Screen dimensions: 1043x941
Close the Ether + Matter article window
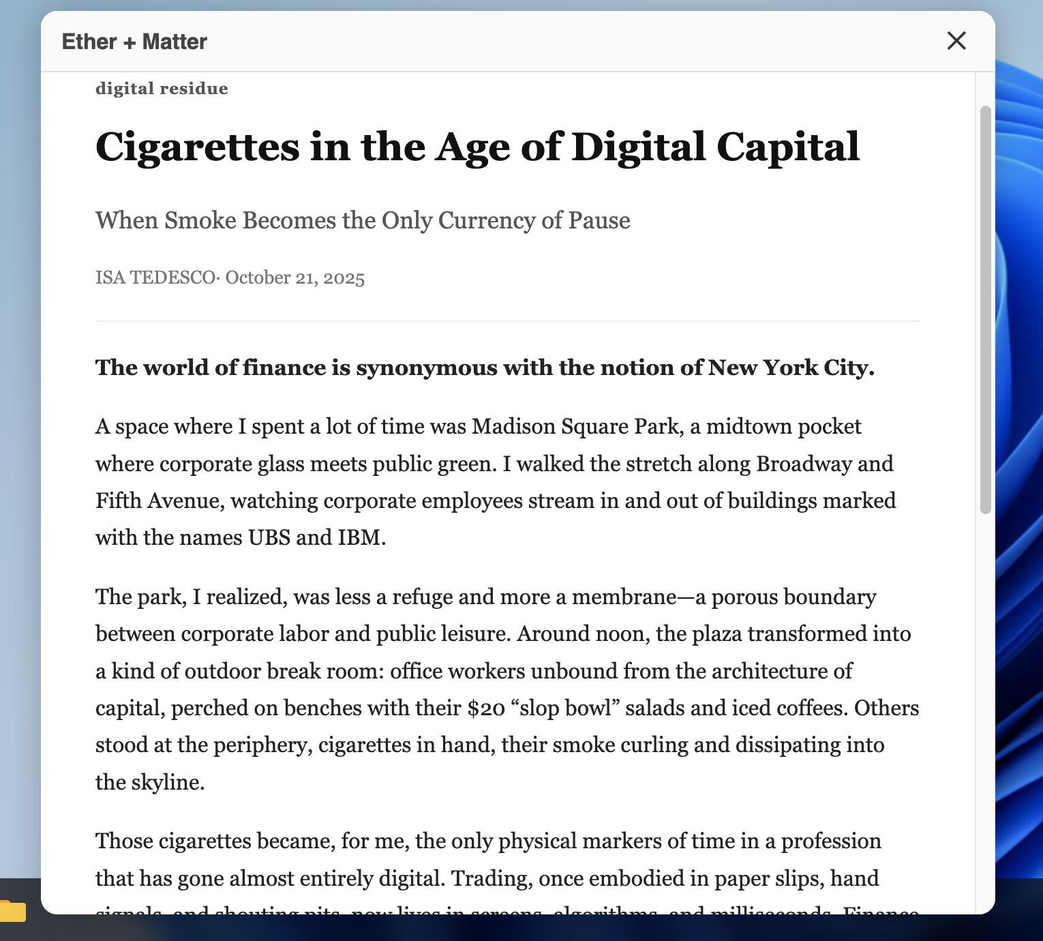[956, 41]
